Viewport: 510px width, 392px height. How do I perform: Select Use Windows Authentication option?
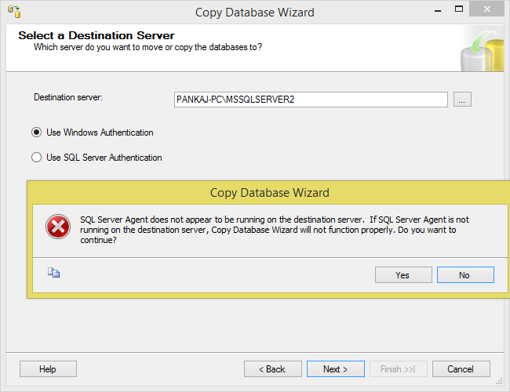36,132
